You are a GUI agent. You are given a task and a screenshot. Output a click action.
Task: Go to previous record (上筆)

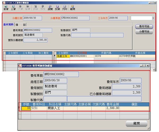click(x=13, y=8)
